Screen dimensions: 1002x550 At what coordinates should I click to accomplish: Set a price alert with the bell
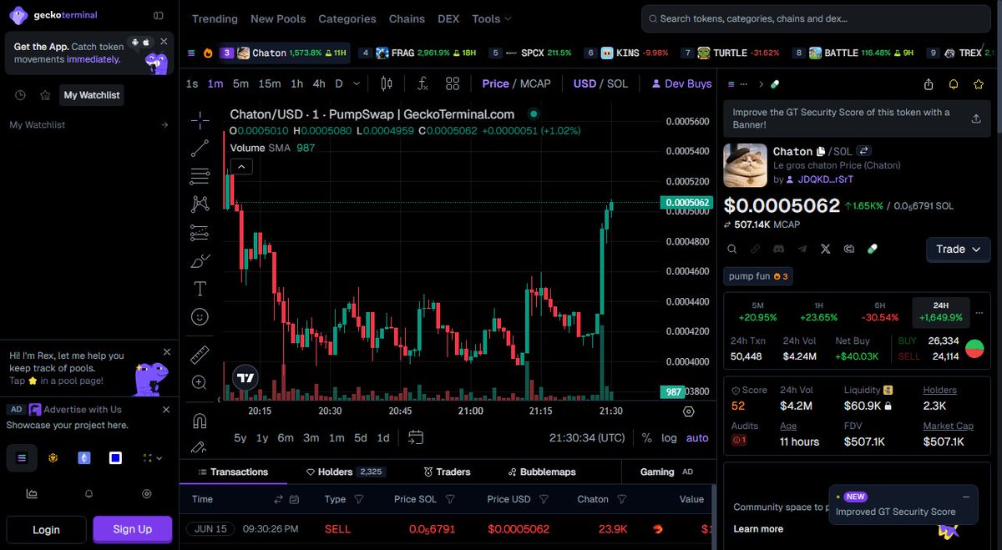click(x=954, y=84)
